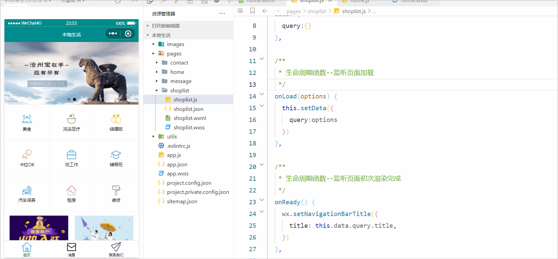
Task: Click the utils folder icon
Action: tap(161, 136)
